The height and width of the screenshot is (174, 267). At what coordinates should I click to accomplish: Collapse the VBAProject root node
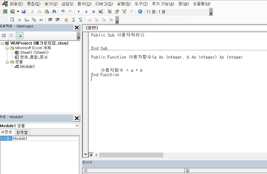pyautogui.click(x=2, y=43)
